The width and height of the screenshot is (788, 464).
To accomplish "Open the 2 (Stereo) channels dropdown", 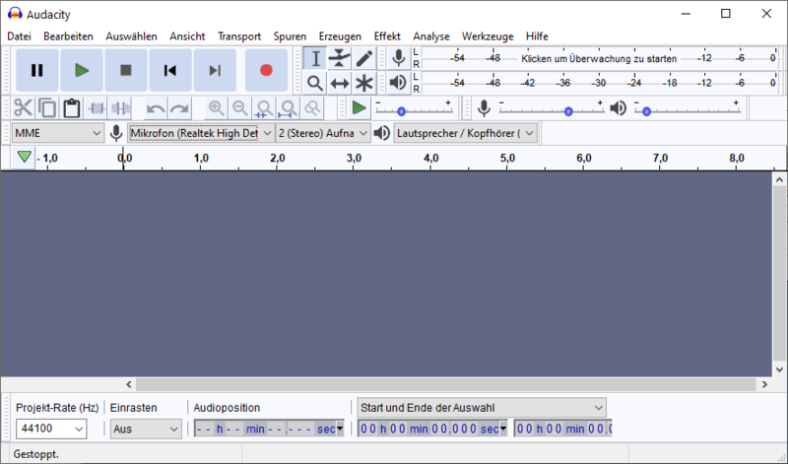I will tap(323, 133).
